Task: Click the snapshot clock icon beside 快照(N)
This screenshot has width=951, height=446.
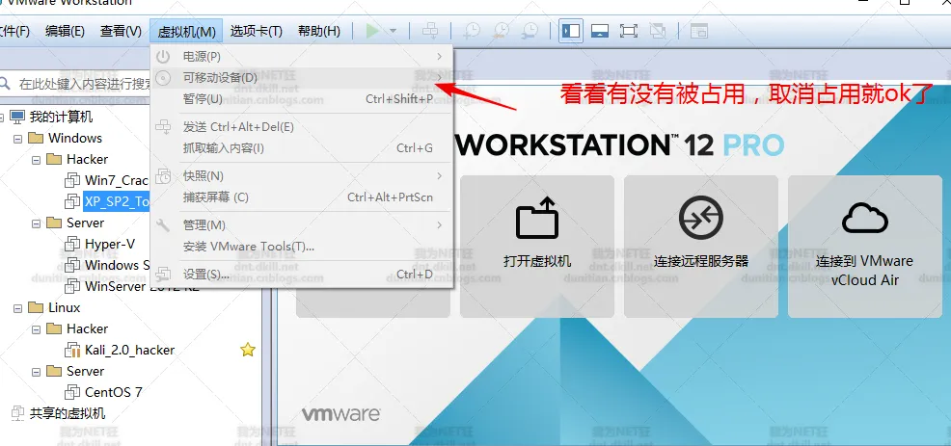Action: (x=163, y=176)
